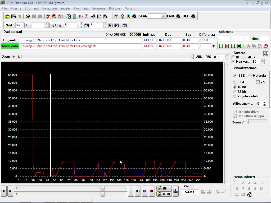Click the Vai a address input field
This screenshot has width=271, height=203.
(x=191, y=192)
